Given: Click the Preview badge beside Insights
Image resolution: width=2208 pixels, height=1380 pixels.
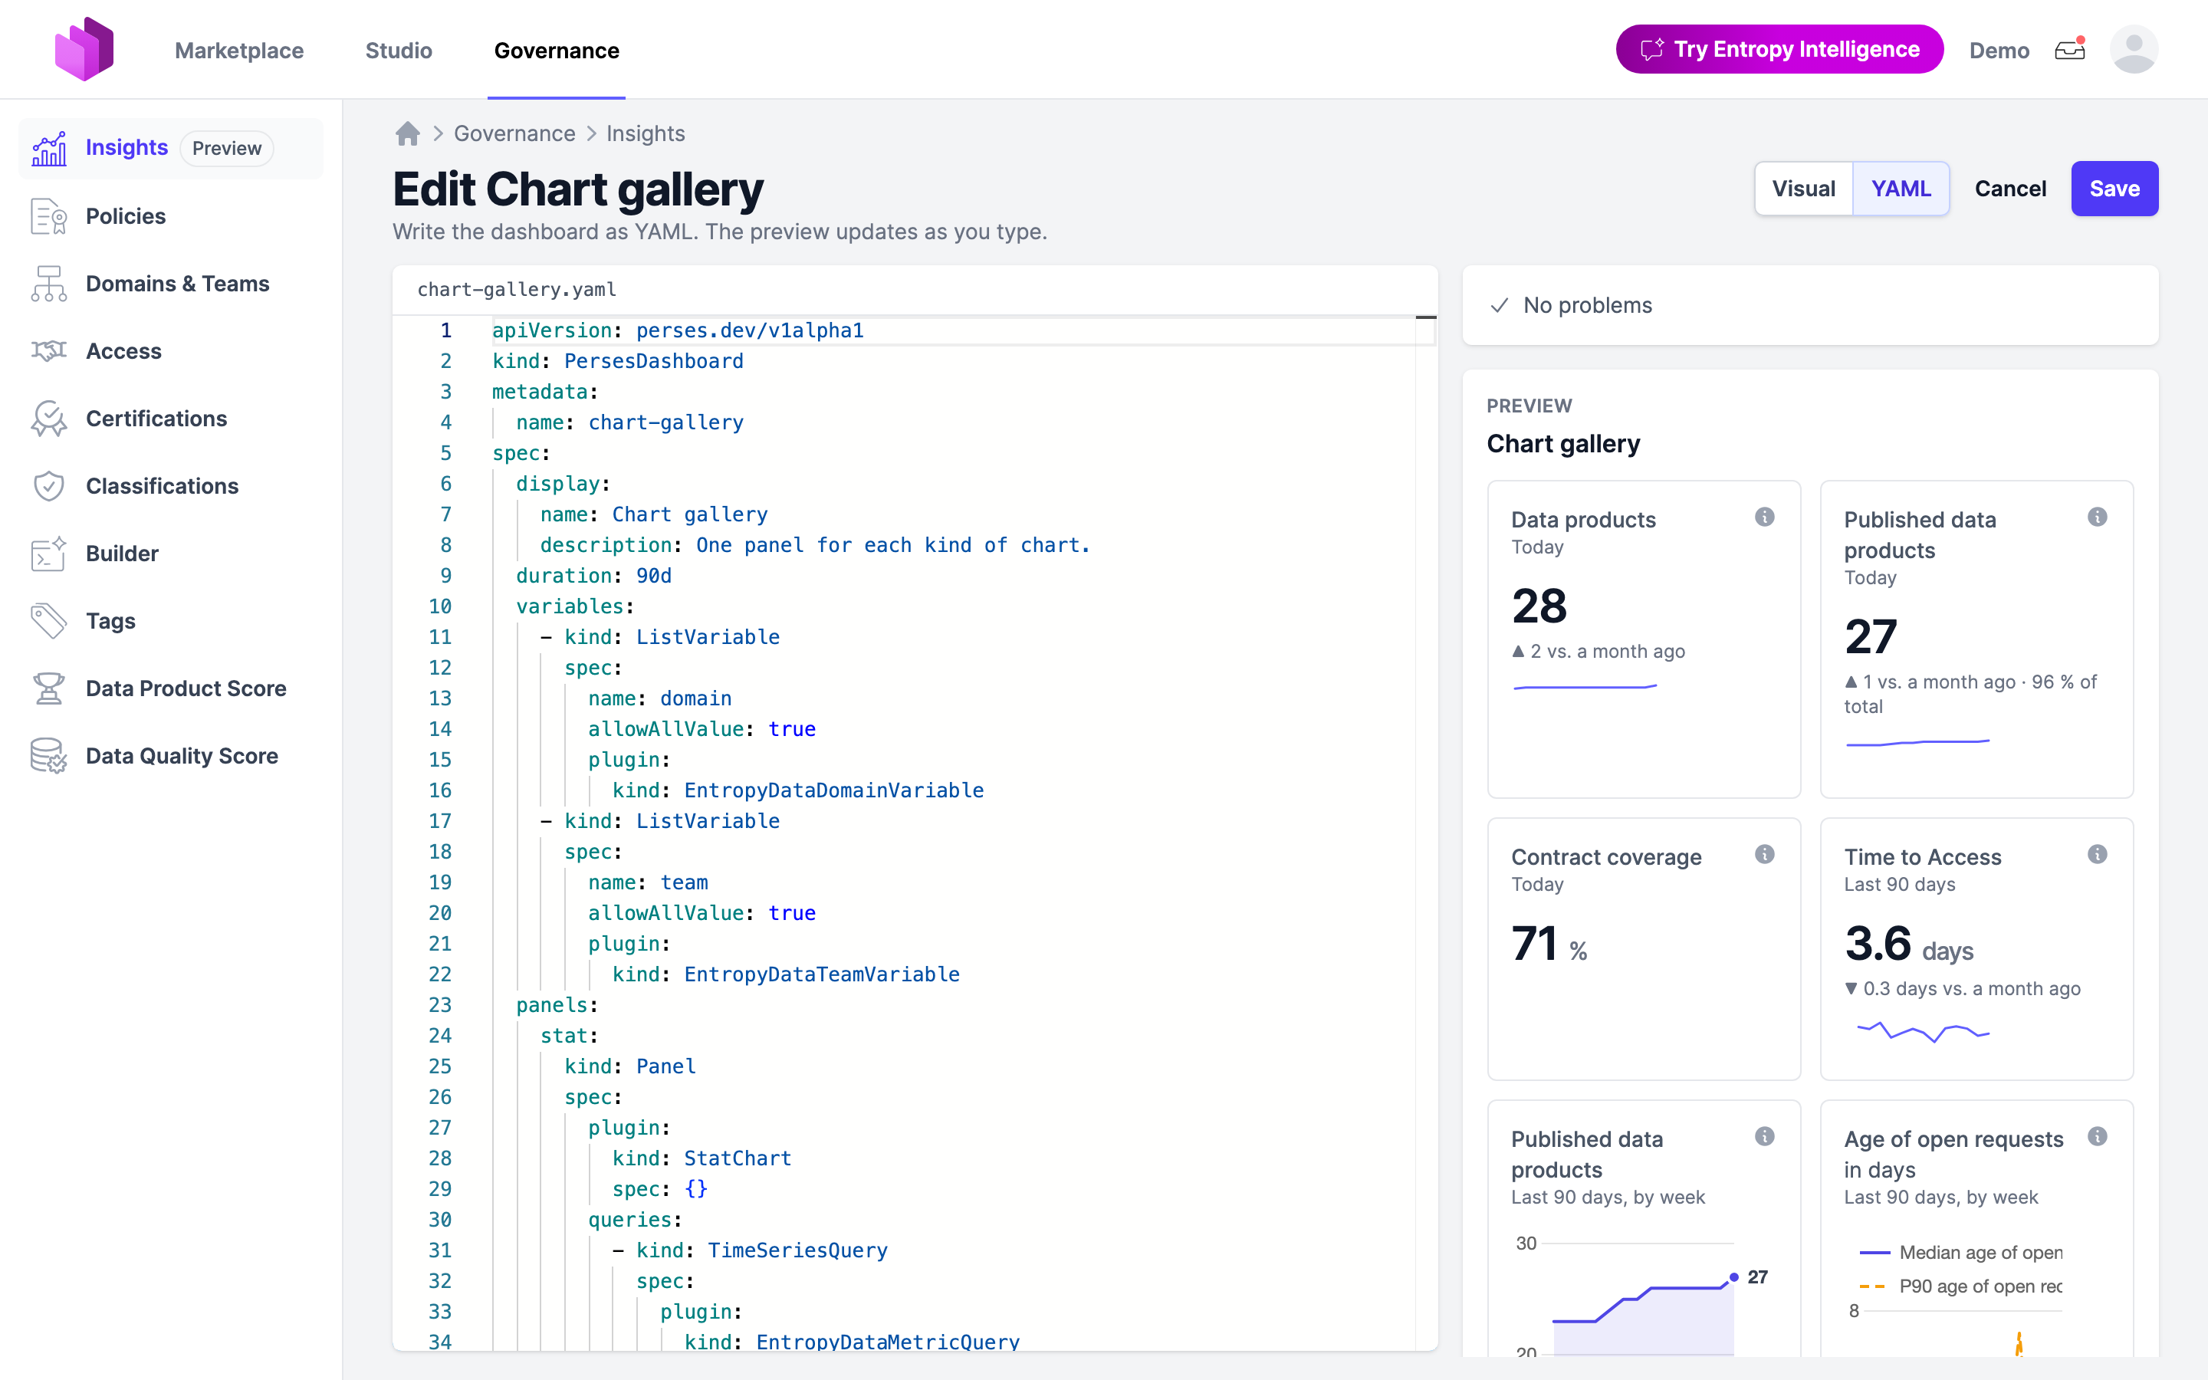Looking at the screenshot, I should click(226, 148).
